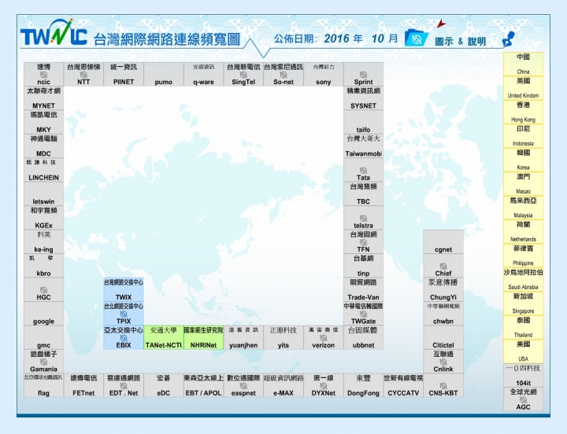Image resolution: width=567 pixels, height=434 pixels.
Task: Click the small icon above TPIX
Action: pos(124,314)
